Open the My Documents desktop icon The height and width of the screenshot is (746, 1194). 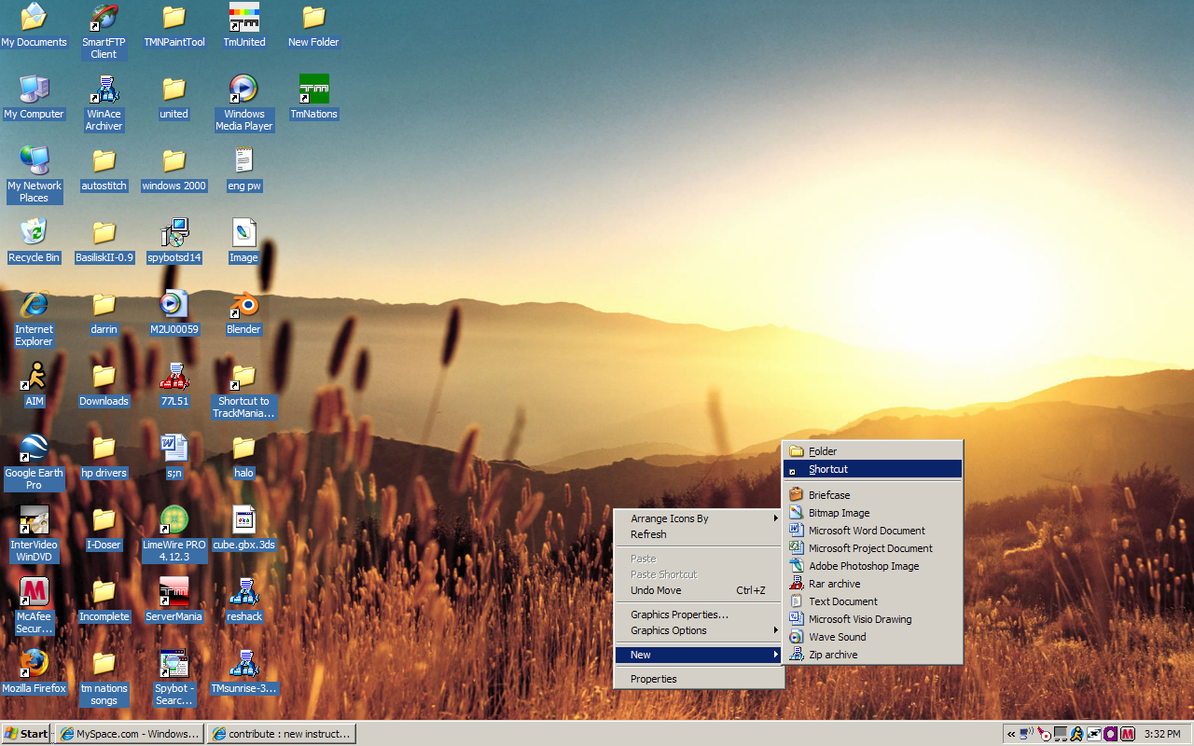pyautogui.click(x=34, y=25)
